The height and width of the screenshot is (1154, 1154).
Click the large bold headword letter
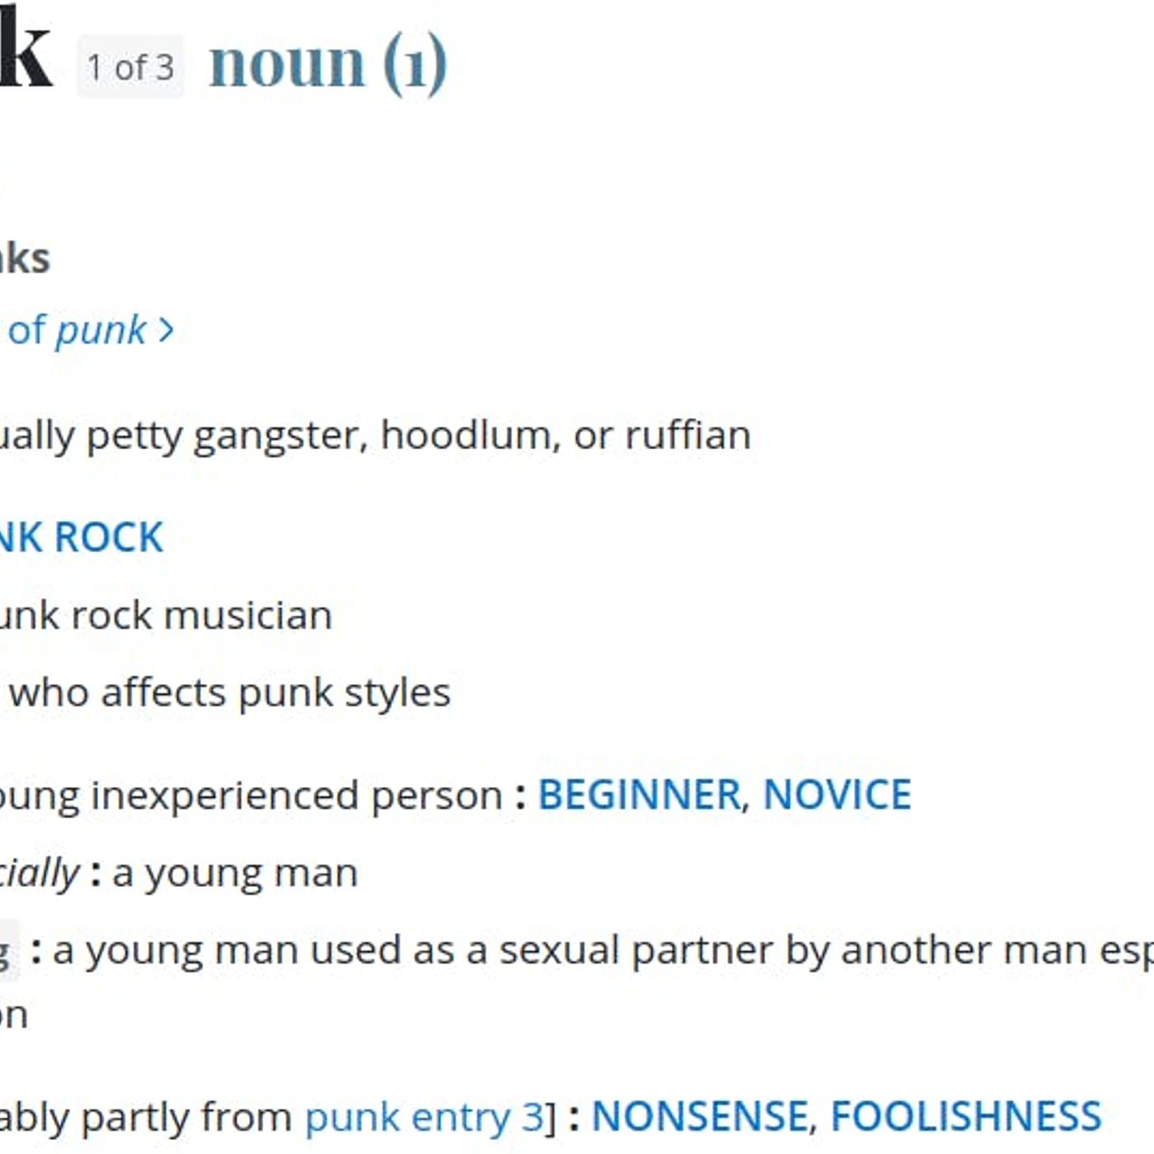[x=26, y=54]
